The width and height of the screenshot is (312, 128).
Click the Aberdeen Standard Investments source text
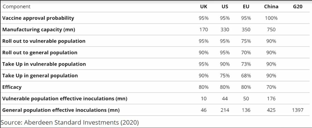coord(70,122)
